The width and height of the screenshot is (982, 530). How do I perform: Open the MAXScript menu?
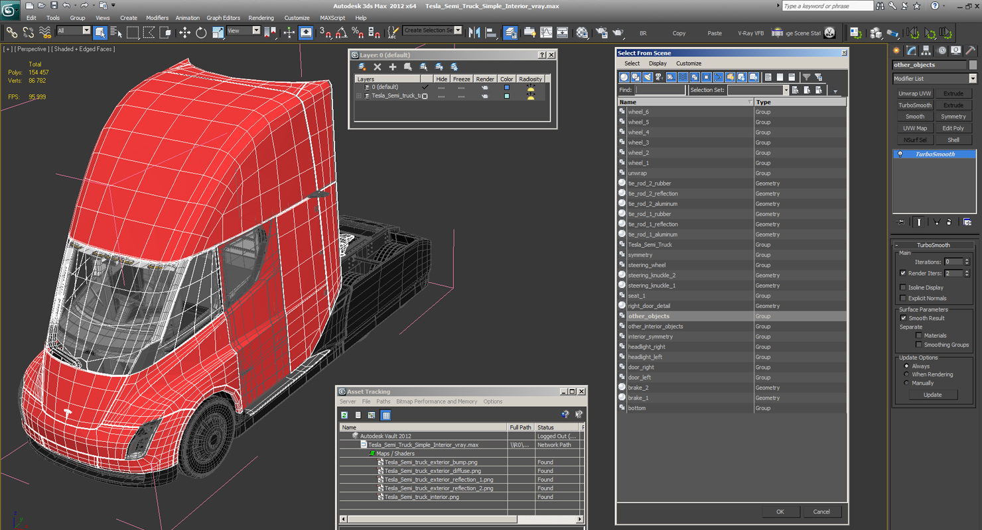(332, 18)
